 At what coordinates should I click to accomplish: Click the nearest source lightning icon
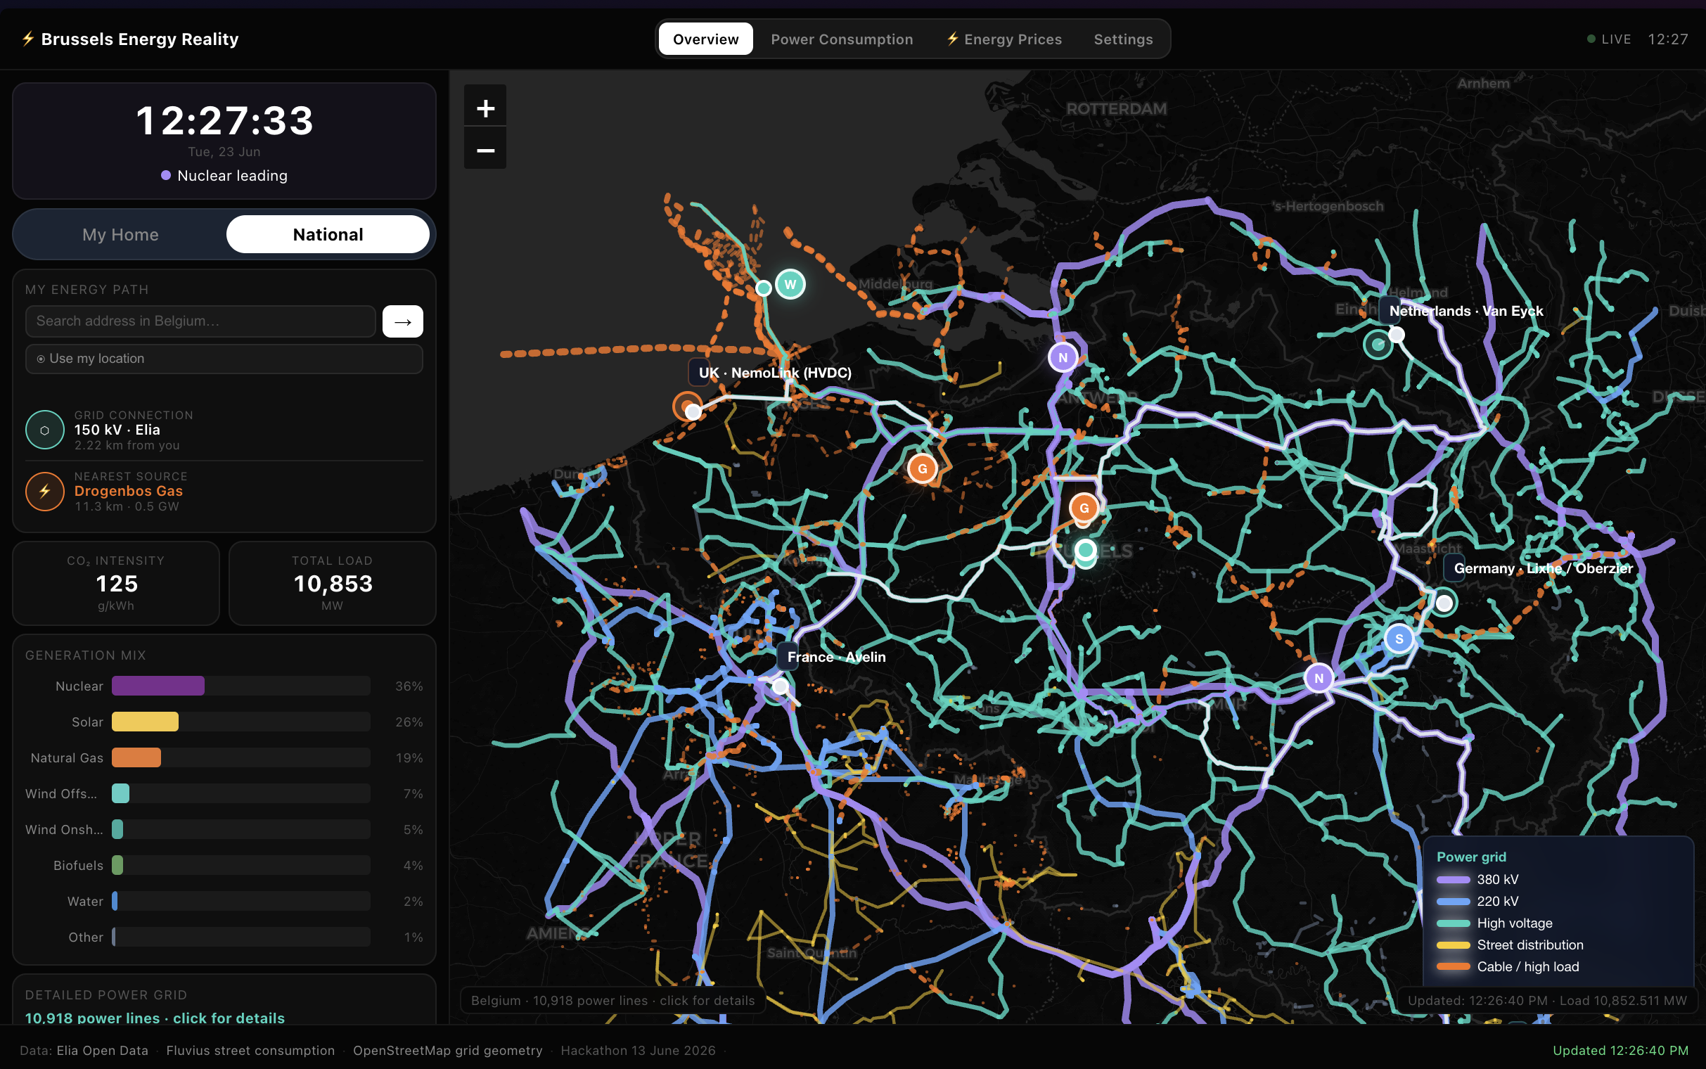click(x=44, y=492)
